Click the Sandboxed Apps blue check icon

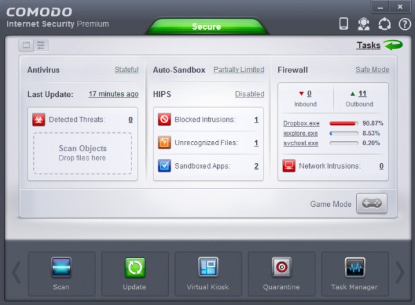(165, 166)
